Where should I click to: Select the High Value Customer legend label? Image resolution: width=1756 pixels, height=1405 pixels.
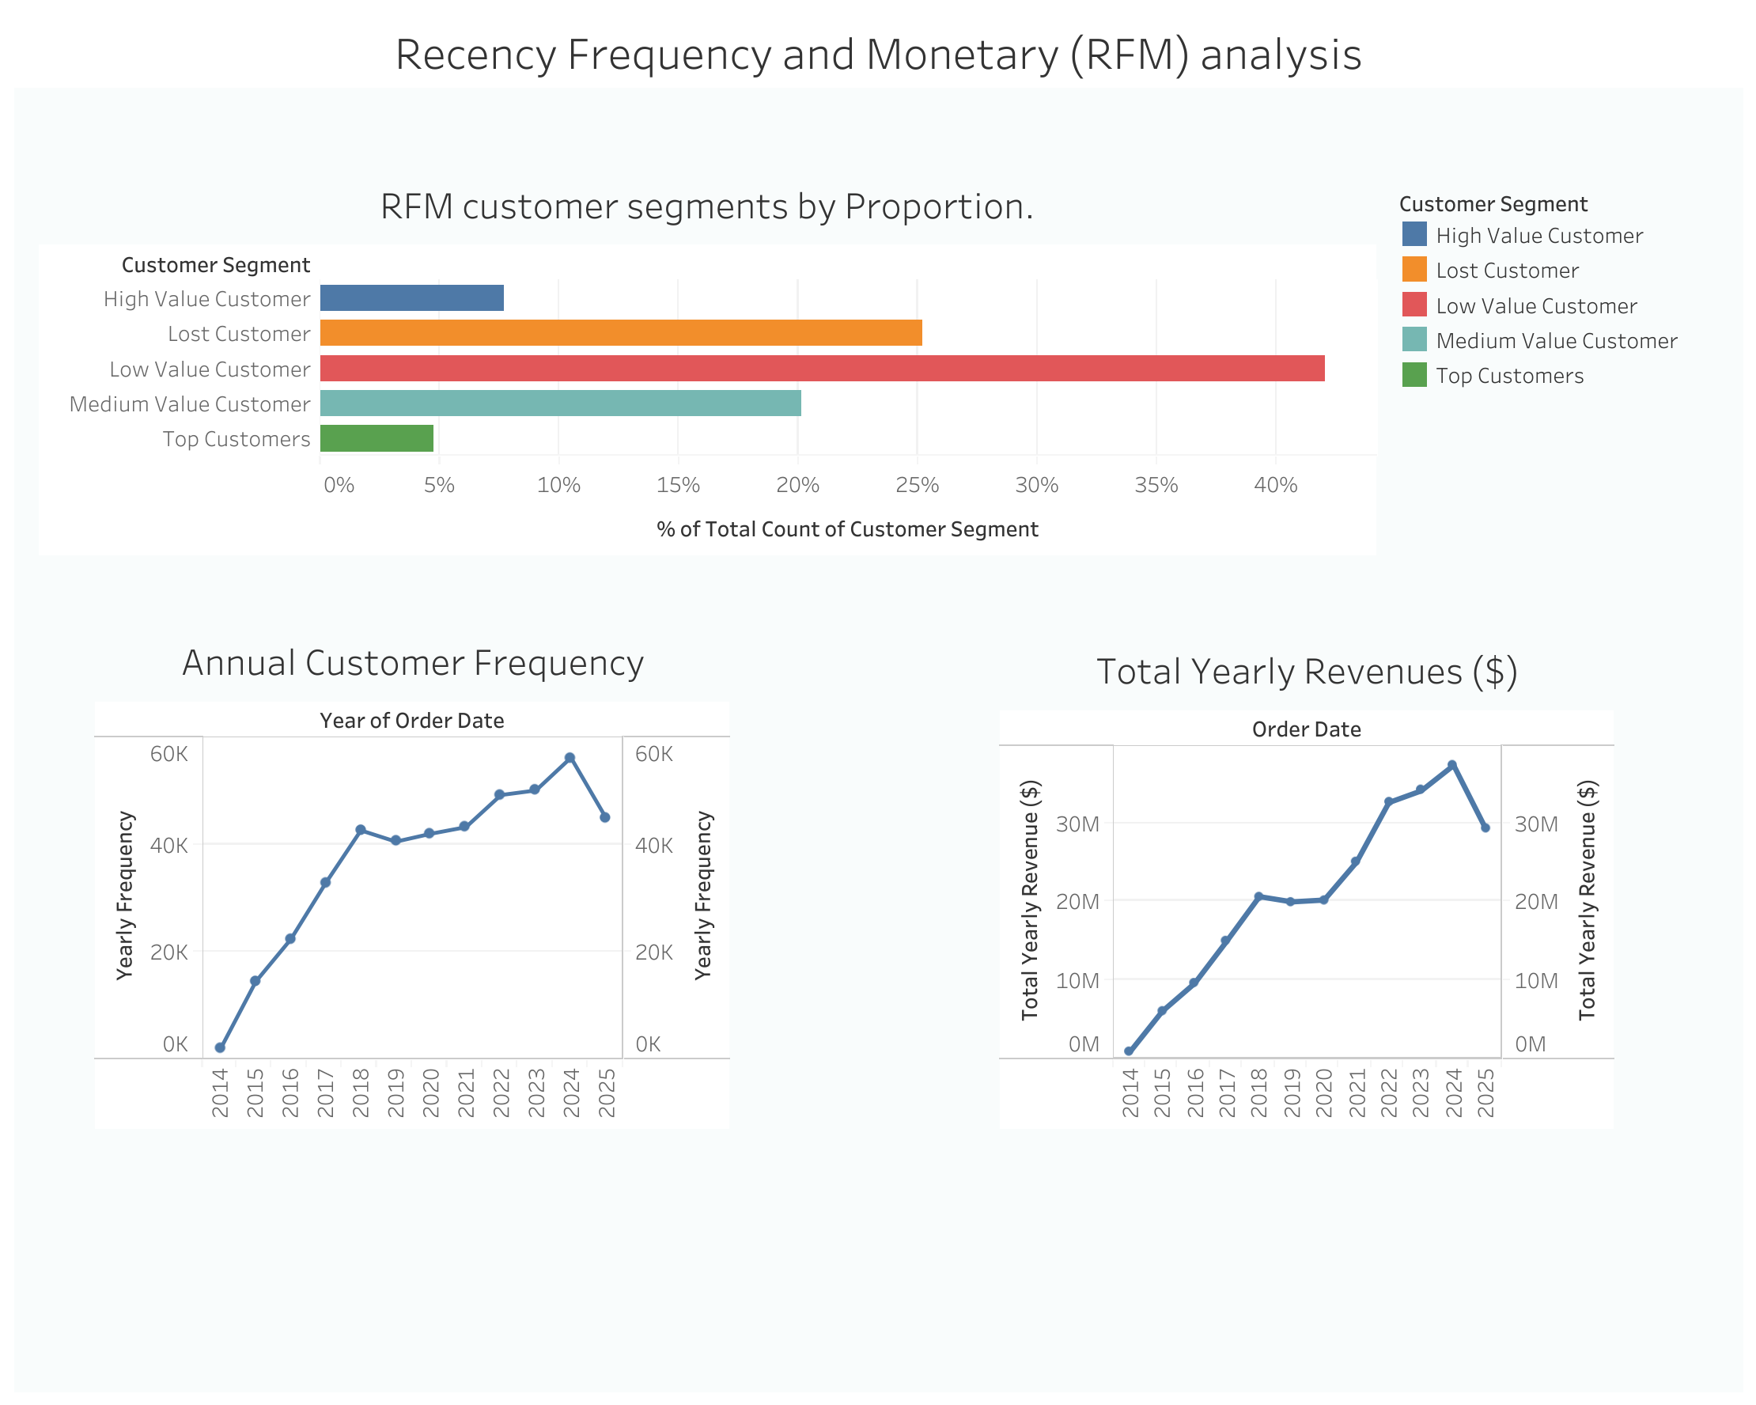(x=1538, y=236)
